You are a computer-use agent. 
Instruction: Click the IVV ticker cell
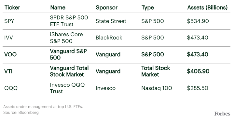coord(8,38)
